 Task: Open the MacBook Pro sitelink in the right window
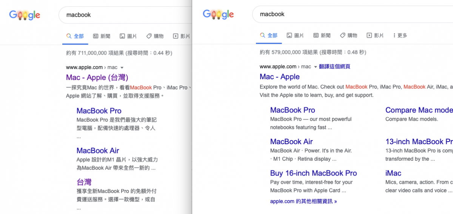tap(293, 110)
